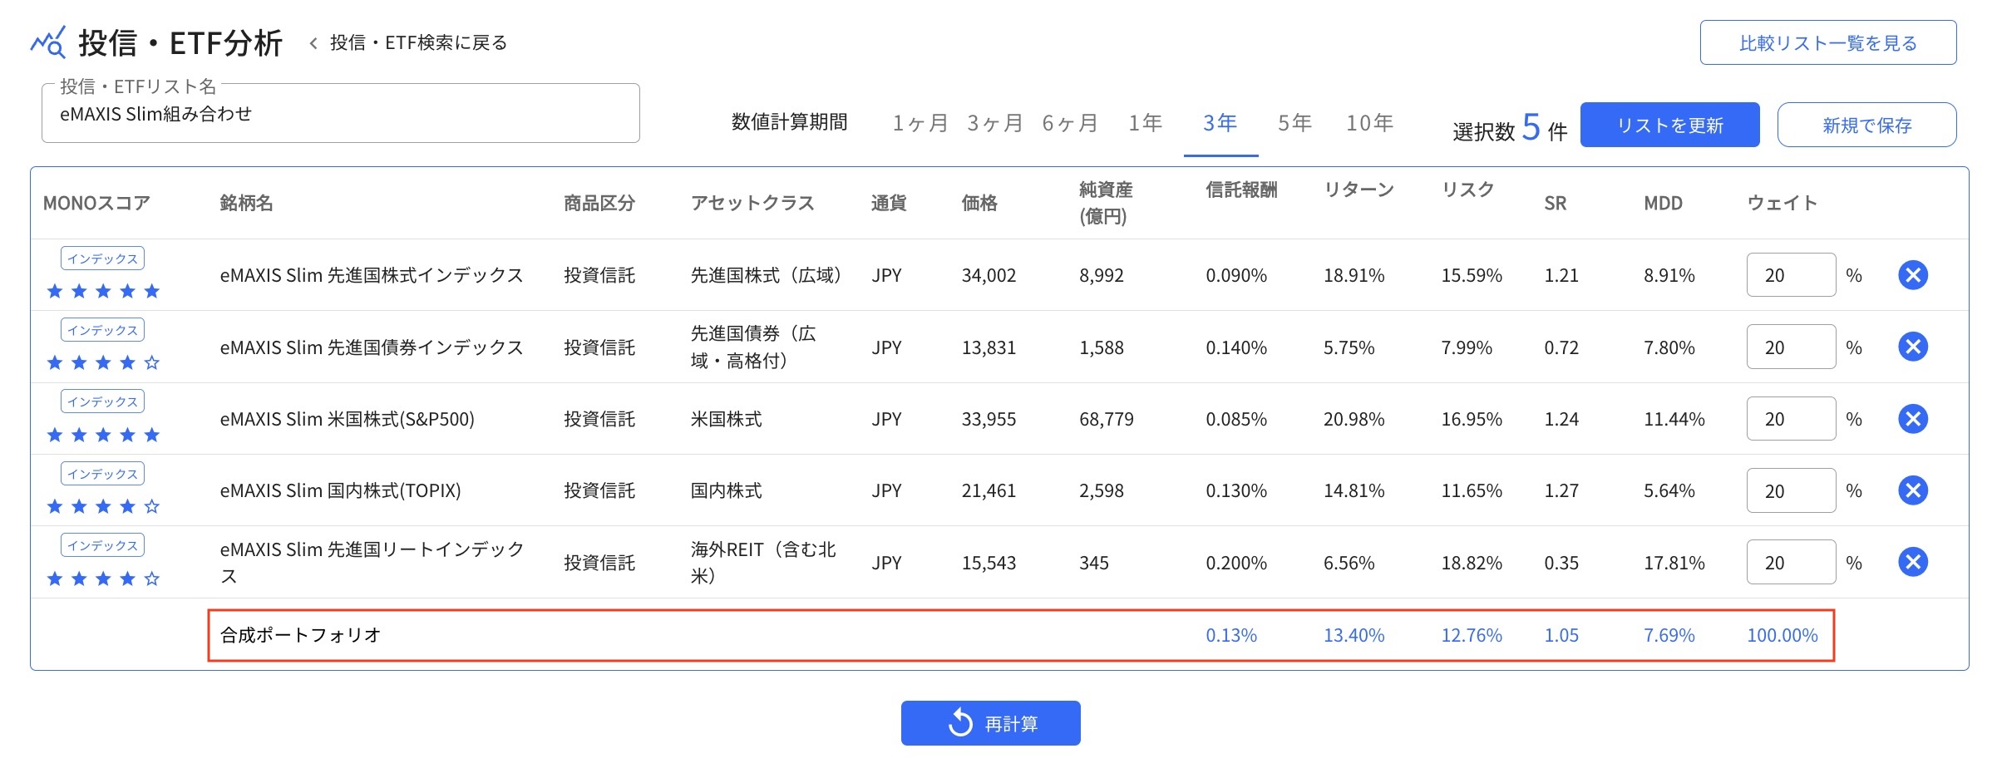1997x783 pixels.
Task: Click the 信託報酬 column header
Action: pyautogui.click(x=1241, y=190)
